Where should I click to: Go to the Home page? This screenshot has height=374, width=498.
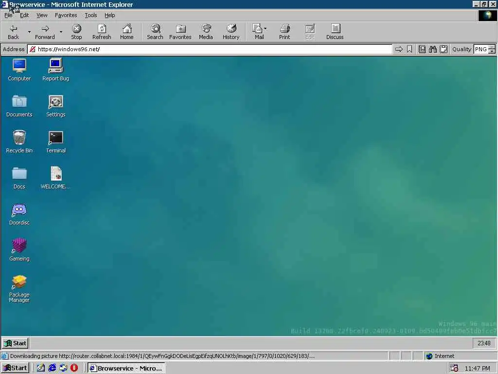tap(127, 32)
